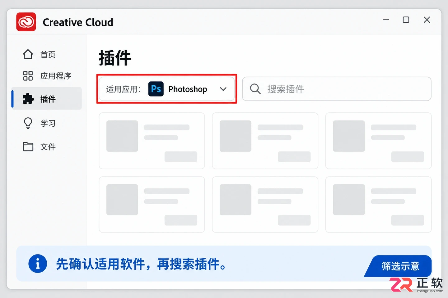Click the 插件 page heading
This screenshot has width=448, height=298.
[115, 58]
